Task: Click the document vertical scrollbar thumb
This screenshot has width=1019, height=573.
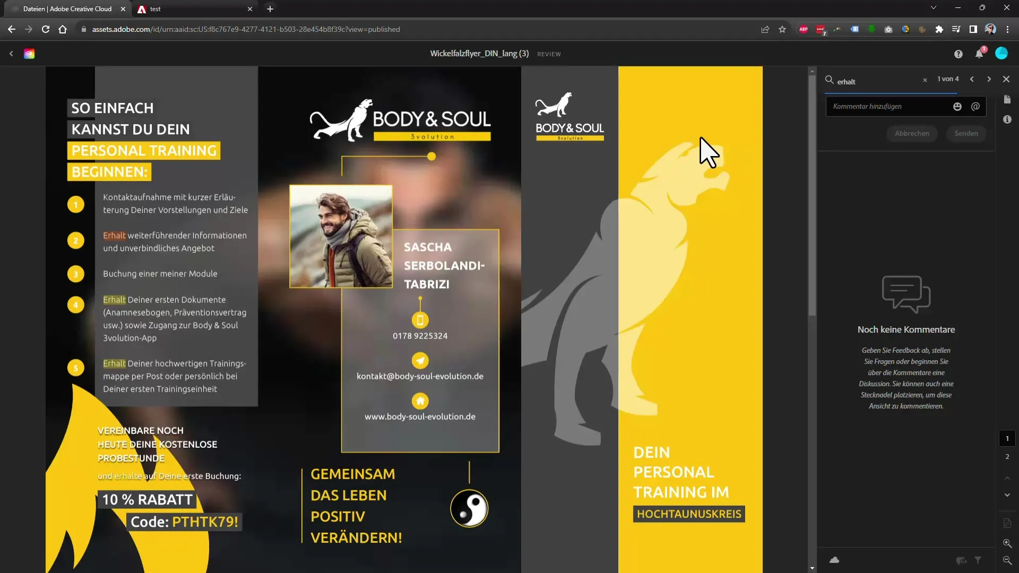Action: pos(811,195)
